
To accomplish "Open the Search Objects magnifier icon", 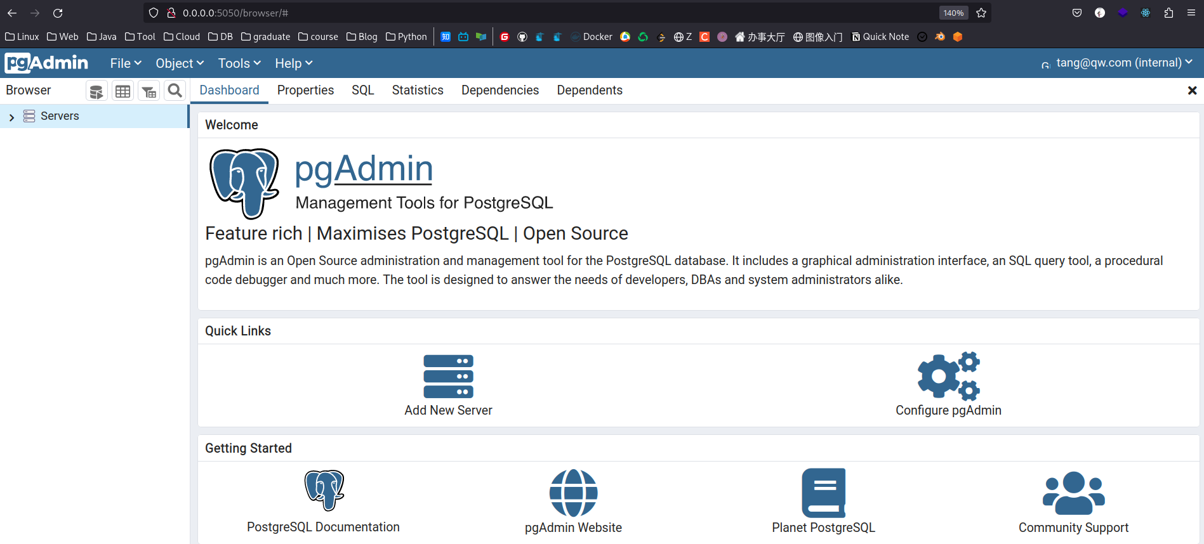I will [x=175, y=91].
